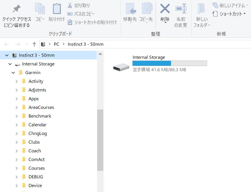Click the Pin to Quick Access icon
Image resolution: width=251 pixels, height=192 pixels.
pyautogui.click(x=17, y=9)
